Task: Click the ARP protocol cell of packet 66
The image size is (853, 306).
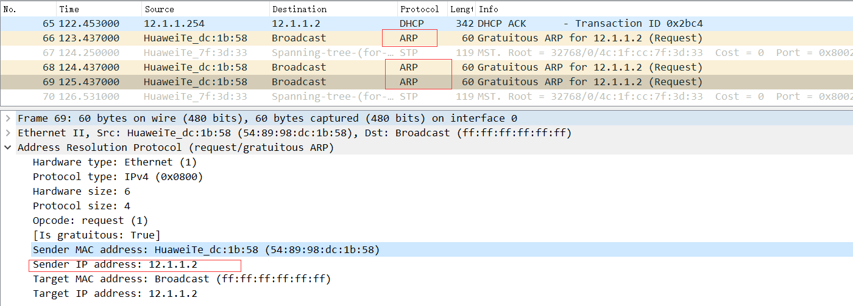Action: (x=409, y=38)
